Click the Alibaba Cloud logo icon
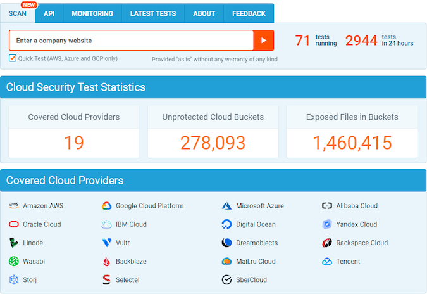The width and height of the screenshot is (427, 294). (327, 206)
